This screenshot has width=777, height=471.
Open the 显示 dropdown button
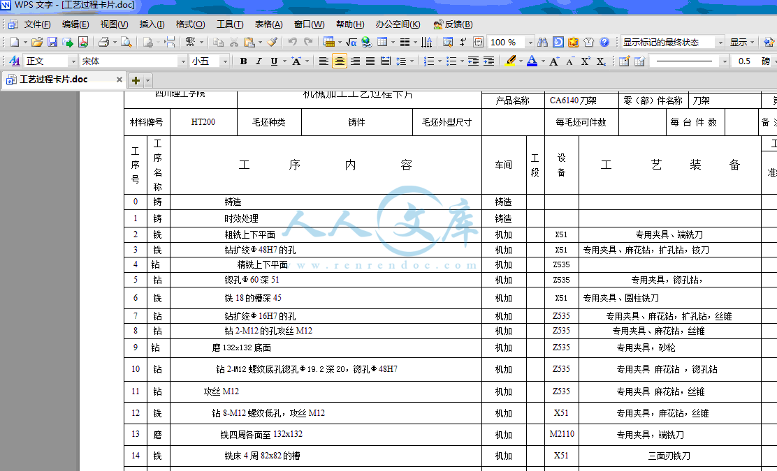click(742, 43)
